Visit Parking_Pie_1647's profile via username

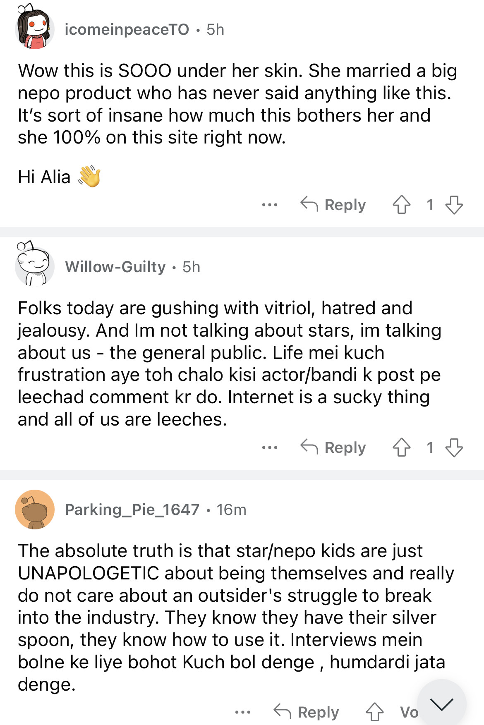click(132, 510)
